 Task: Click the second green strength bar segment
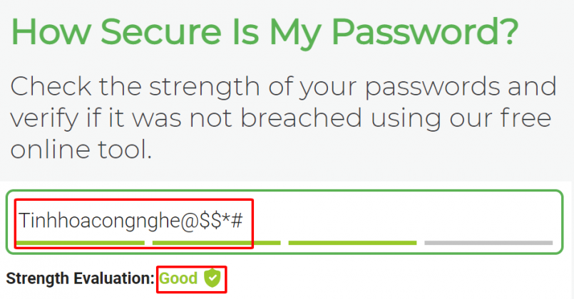216,243
